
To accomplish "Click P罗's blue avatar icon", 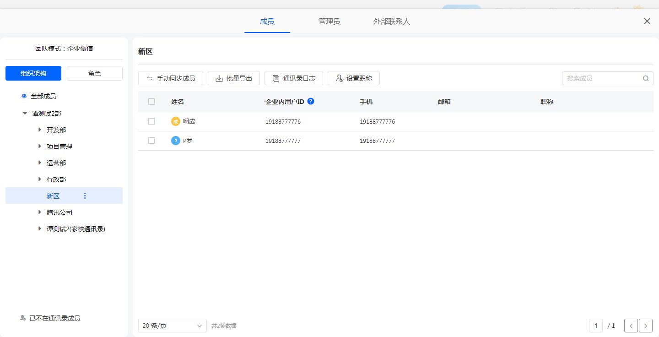I will 175,141.
